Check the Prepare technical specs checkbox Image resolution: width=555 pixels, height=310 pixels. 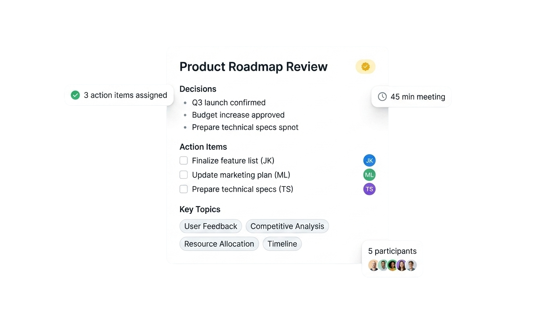184,189
